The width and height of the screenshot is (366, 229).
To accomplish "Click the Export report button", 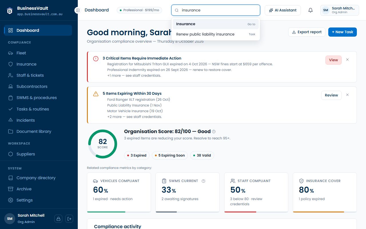I will click(x=307, y=32).
